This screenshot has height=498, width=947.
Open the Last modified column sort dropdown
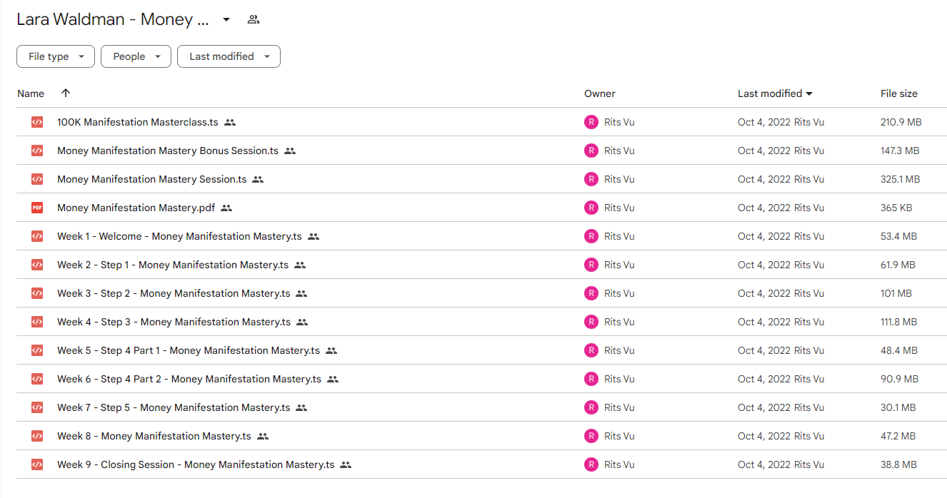pyautogui.click(x=809, y=93)
